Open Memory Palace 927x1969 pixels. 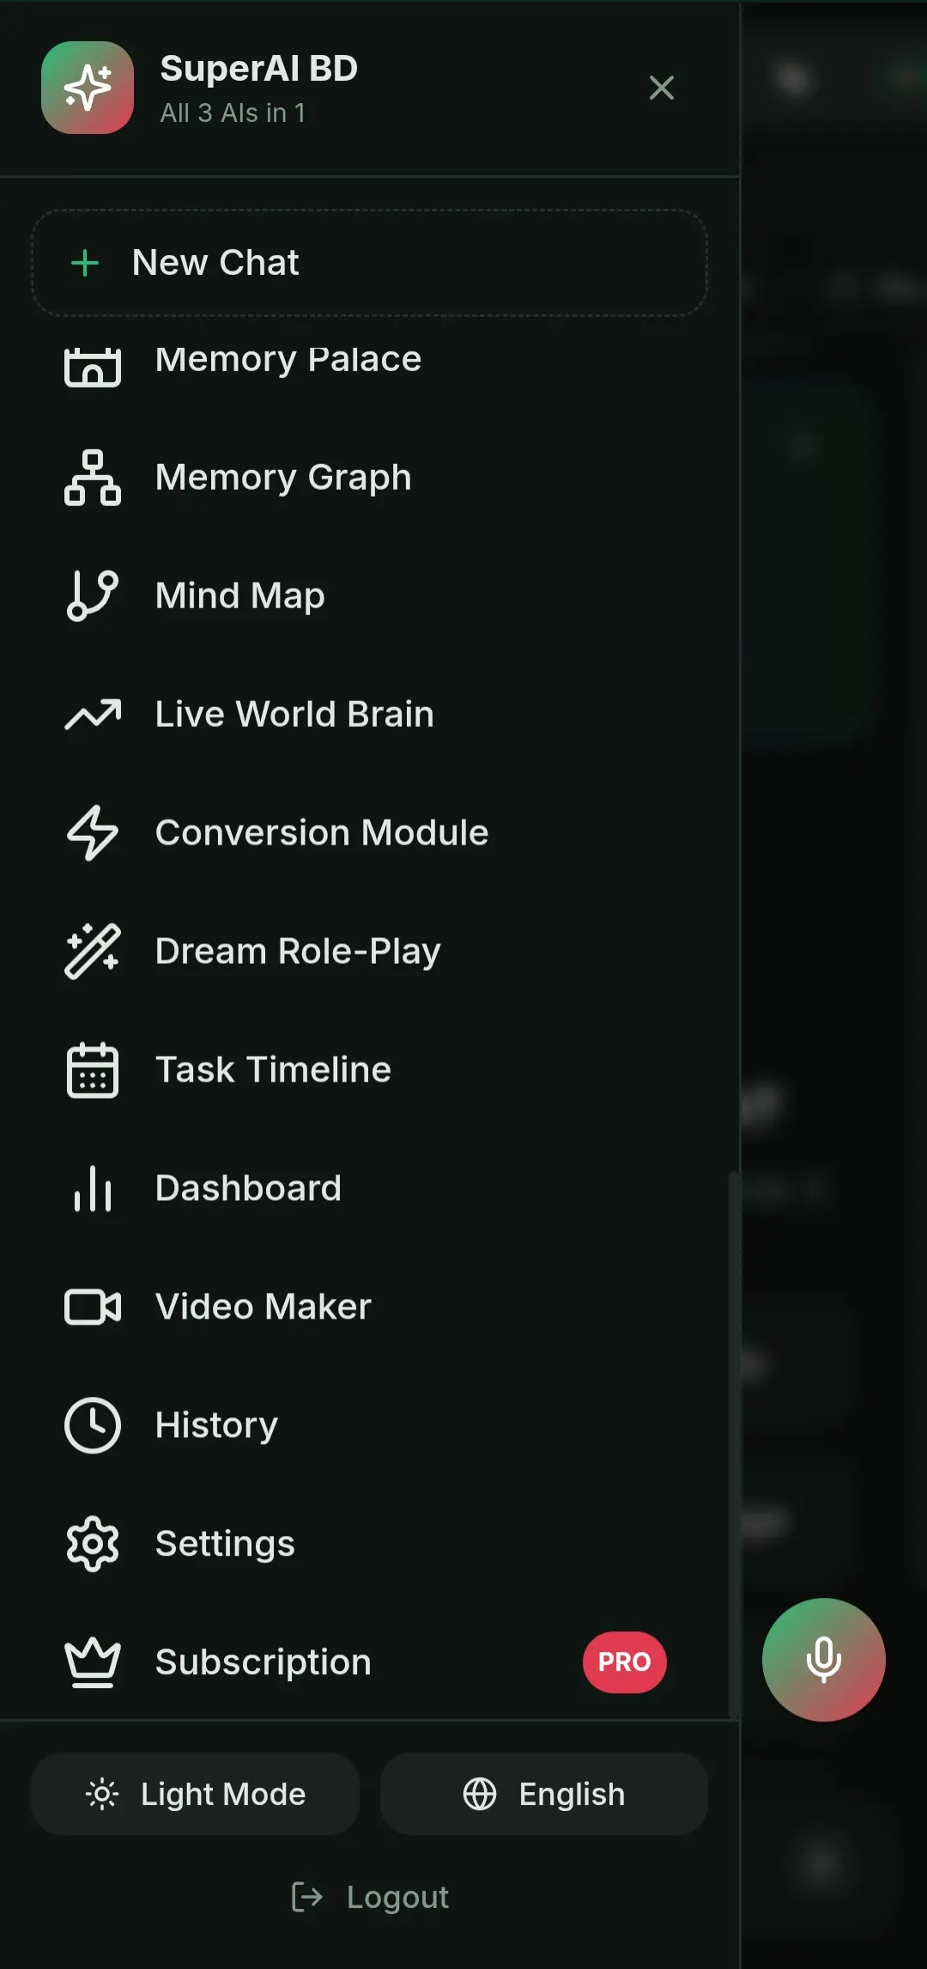pos(369,361)
